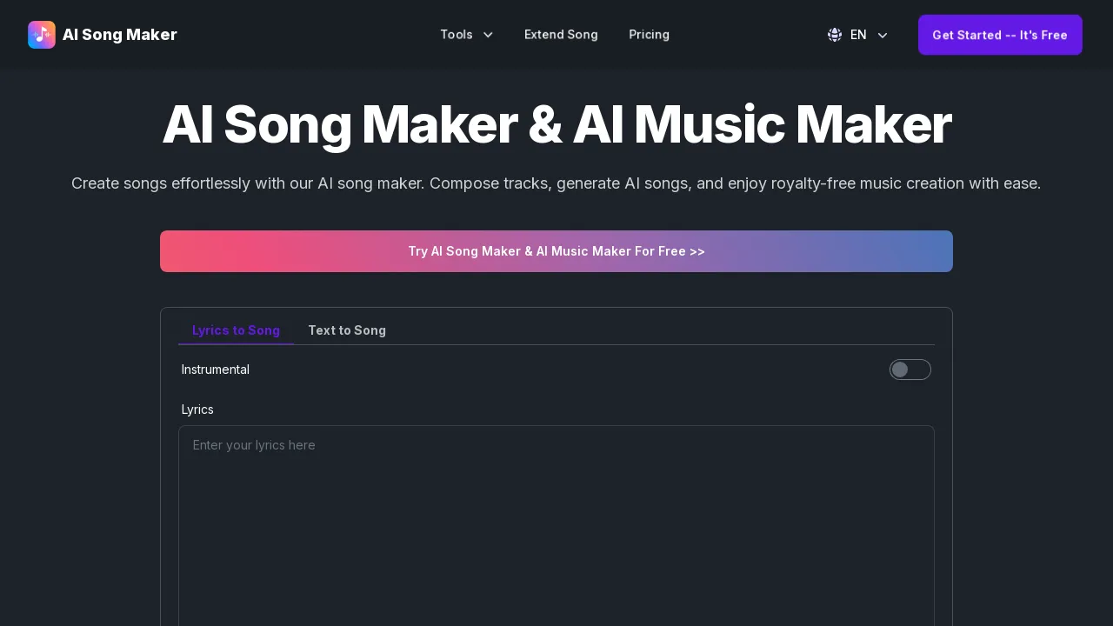Select EN to change the site language
Screen dimensions: 1113x626
[x=858, y=35]
